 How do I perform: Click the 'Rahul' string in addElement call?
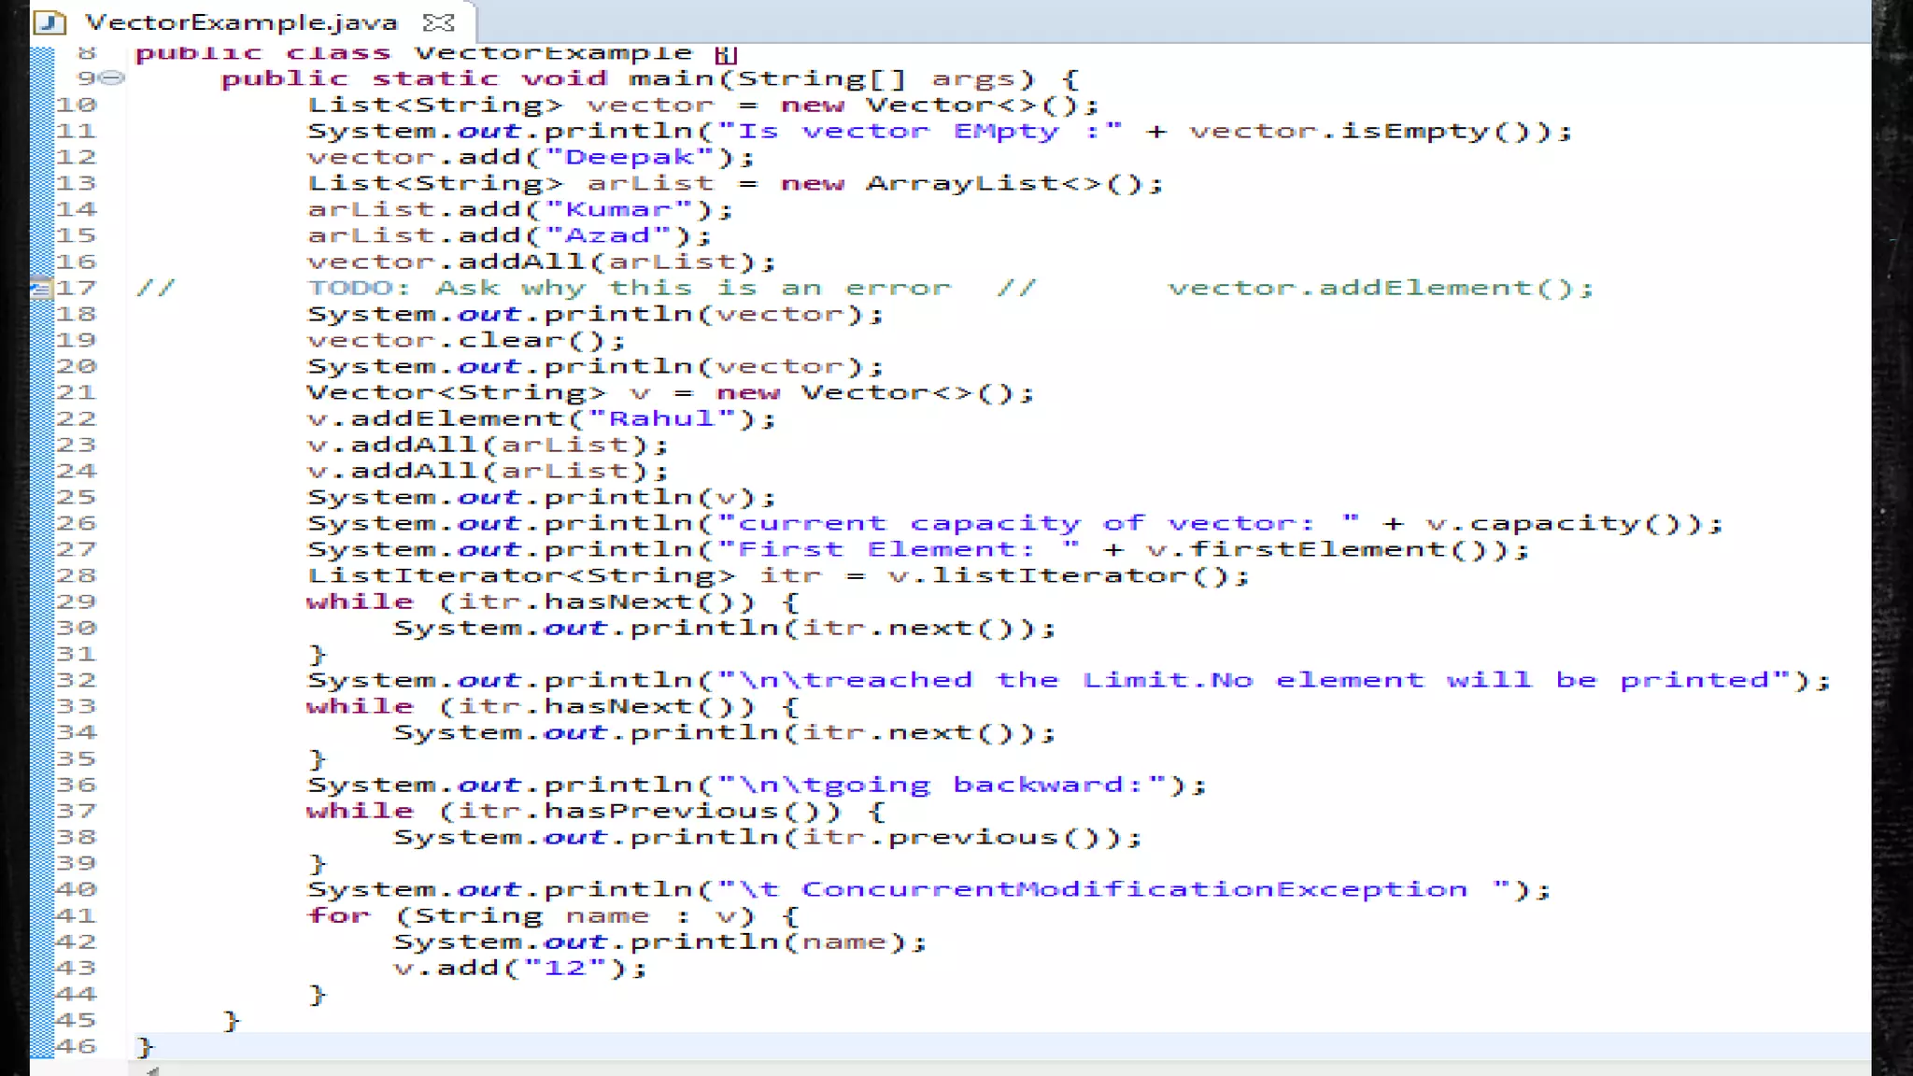(x=661, y=418)
